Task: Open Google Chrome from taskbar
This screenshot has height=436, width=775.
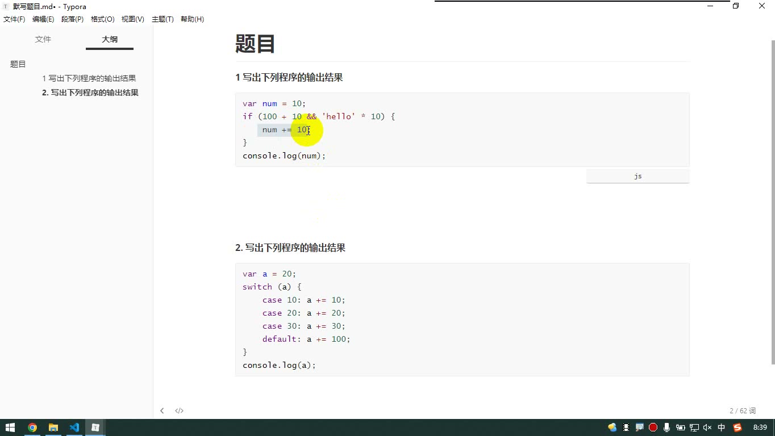Action: (32, 427)
